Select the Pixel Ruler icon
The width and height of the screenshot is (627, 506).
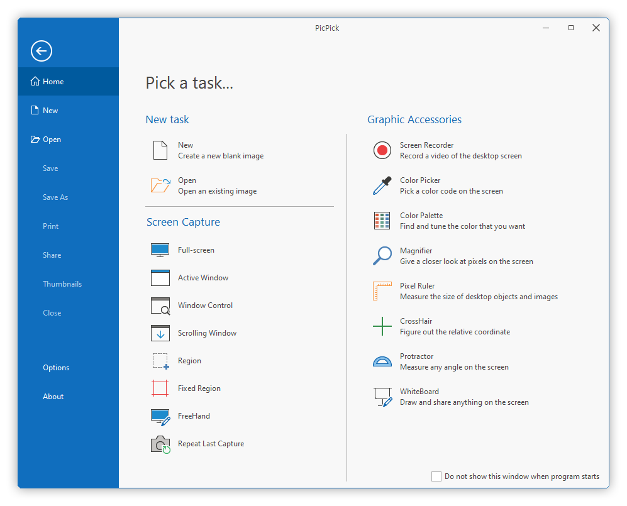(382, 291)
